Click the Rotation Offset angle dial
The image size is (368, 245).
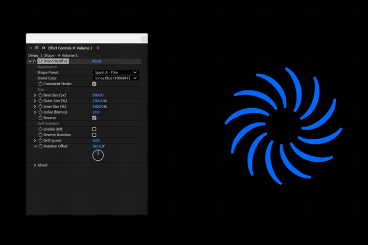(x=98, y=155)
